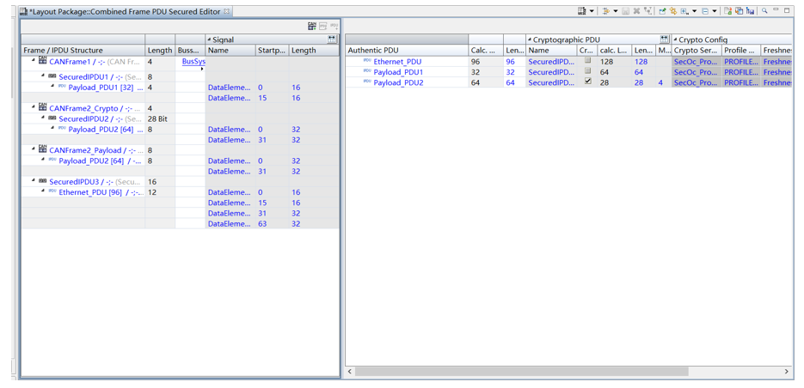
Task: Collapse the Crypto Config column group
Action: click(676, 39)
